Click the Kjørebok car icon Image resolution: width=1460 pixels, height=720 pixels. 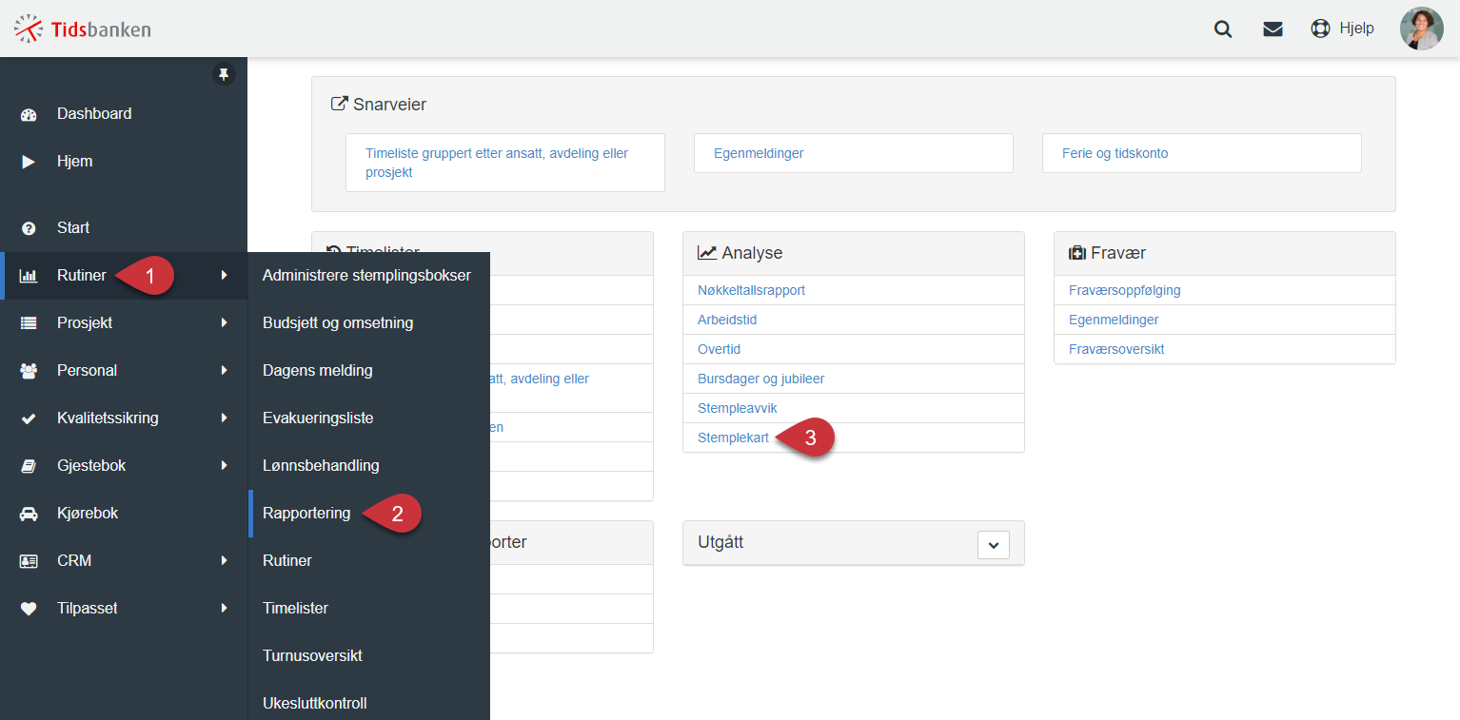(x=29, y=514)
